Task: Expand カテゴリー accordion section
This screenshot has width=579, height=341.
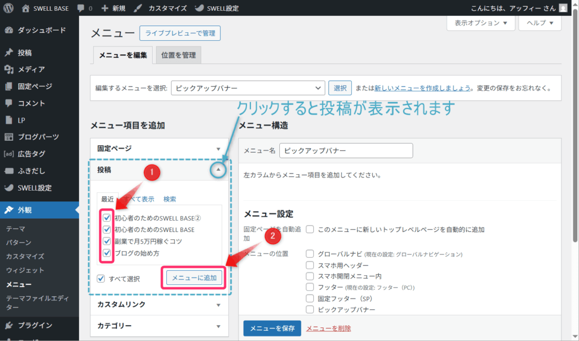Action: (159, 326)
